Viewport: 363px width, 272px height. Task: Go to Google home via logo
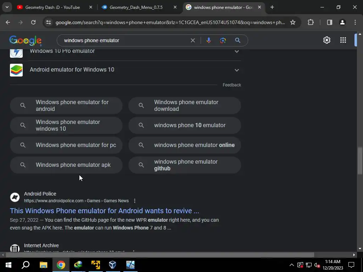click(x=26, y=40)
